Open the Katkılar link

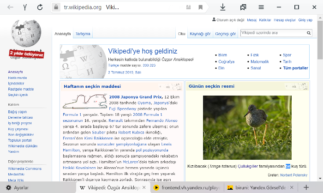[265, 20]
